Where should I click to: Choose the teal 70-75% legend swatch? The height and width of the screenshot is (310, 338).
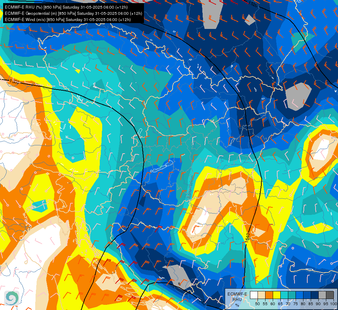(x=292, y=295)
